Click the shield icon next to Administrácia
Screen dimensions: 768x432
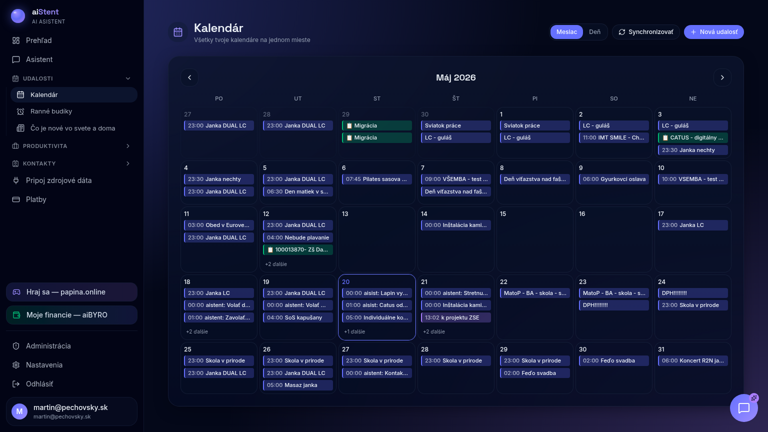click(x=16, y=346)
